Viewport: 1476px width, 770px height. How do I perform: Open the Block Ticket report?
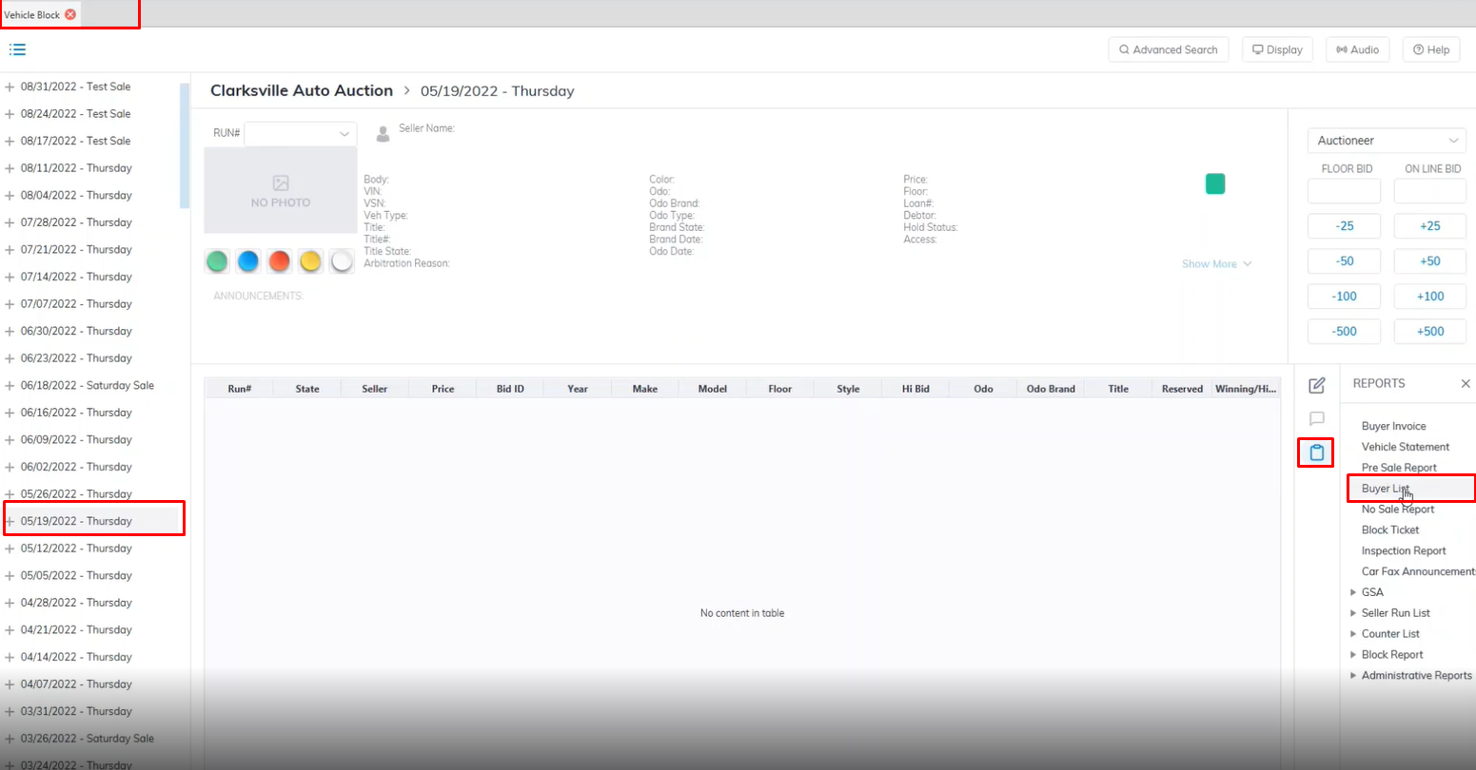(x=1389, y=529)
